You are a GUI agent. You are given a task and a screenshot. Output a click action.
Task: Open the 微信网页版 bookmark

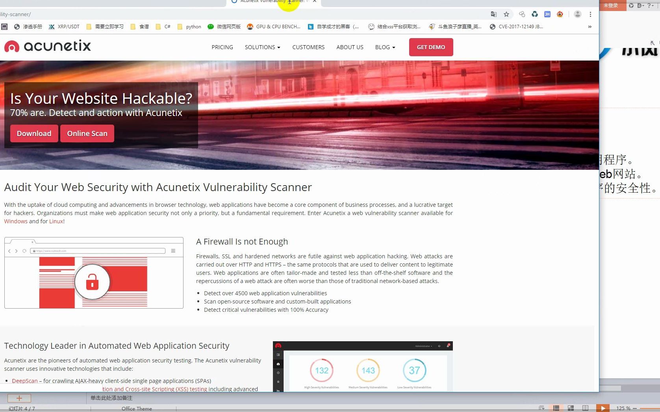pyautogui.click(x=224, y=27)
